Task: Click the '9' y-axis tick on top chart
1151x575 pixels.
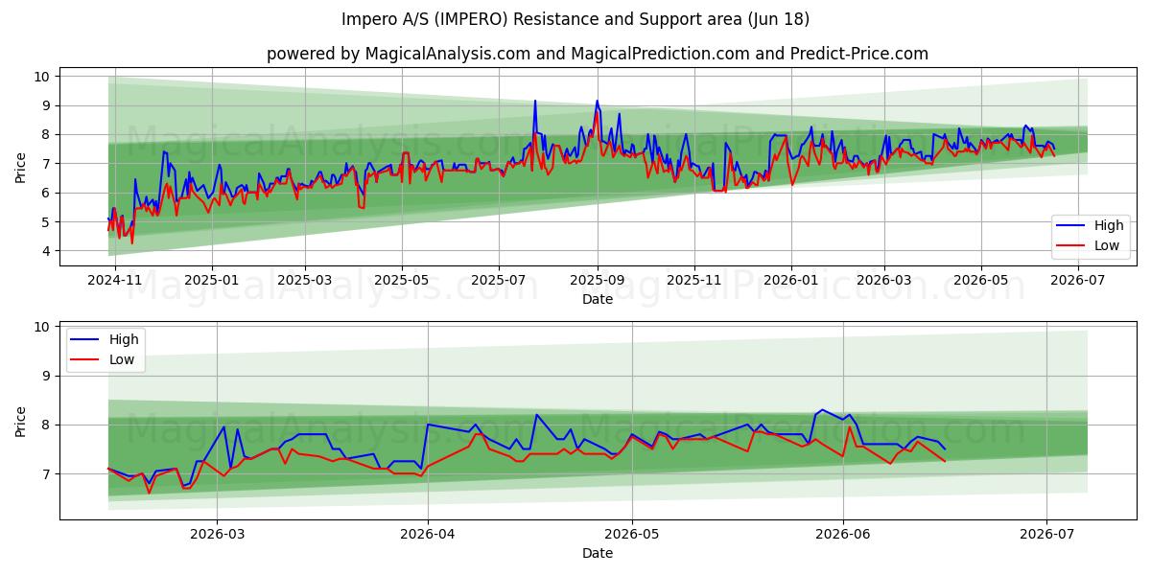Action: pos(47,105)
